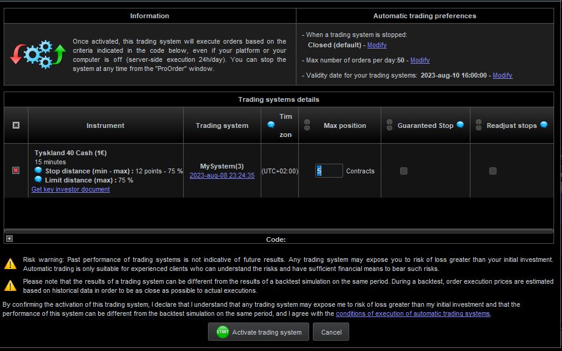The width and height of the screenshot is (562, 351).
Task: Click the Code: section label
Action: tap(276, 239)
